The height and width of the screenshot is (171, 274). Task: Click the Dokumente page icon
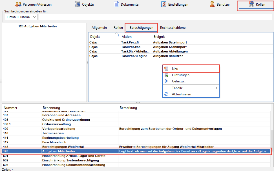pos(116,5)
